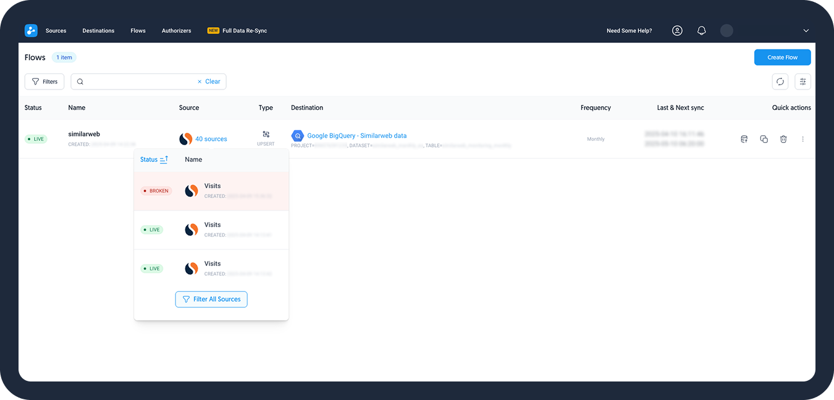Image resolution: width=834 pixels, height=400 pixels.
Task: Click the Google BigQuery destination icon
Action: click(297, 136)
